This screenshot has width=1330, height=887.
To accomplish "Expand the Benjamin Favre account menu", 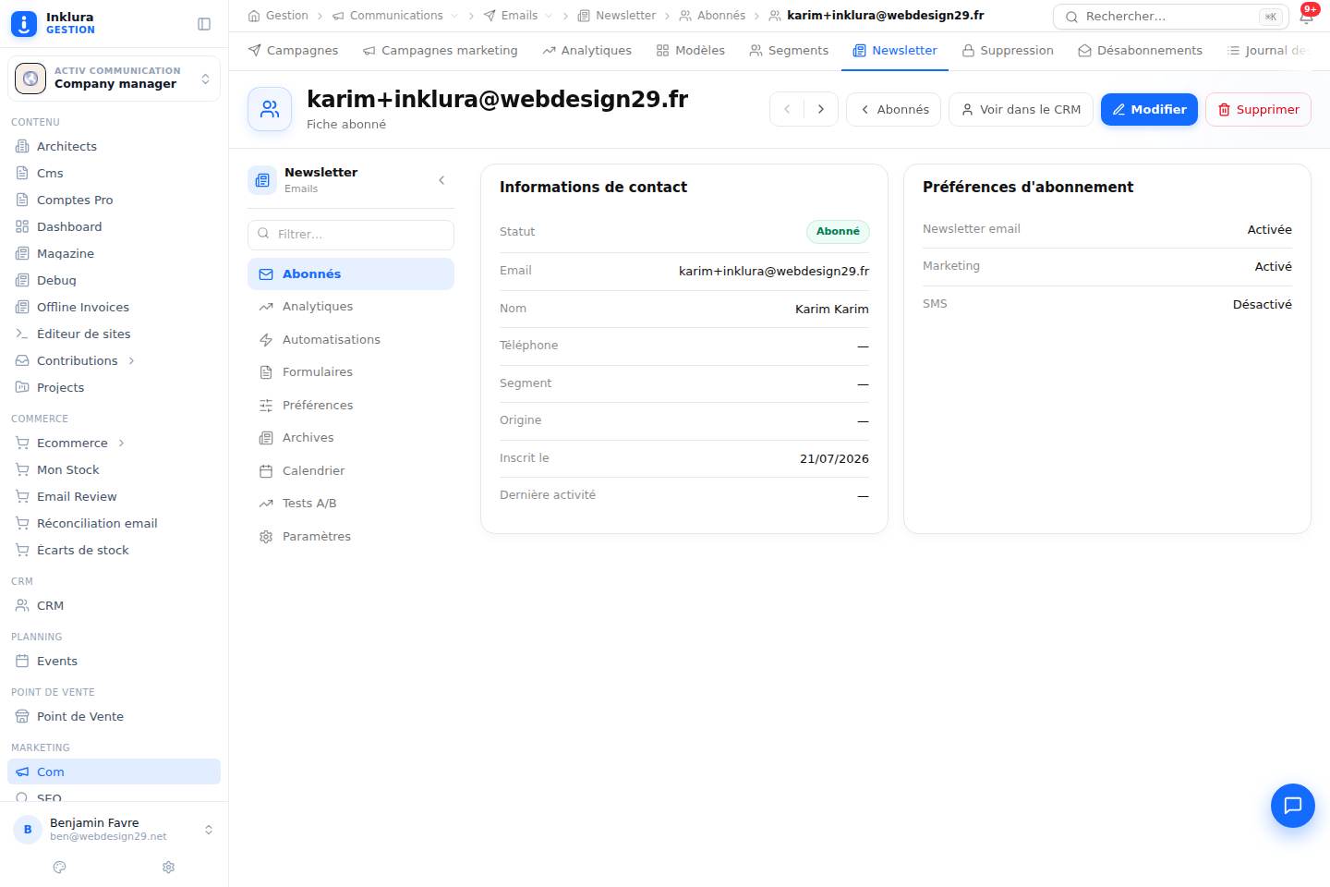I will (114, 830).
